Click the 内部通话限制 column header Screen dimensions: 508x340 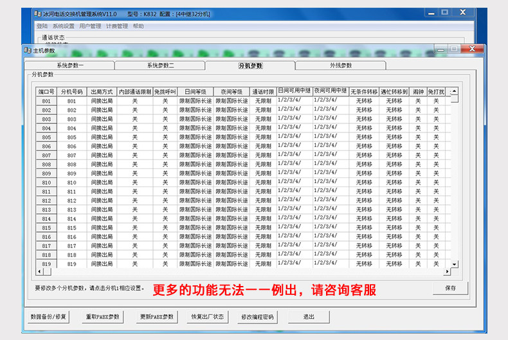pyautogui.click(x=135, y=92)
